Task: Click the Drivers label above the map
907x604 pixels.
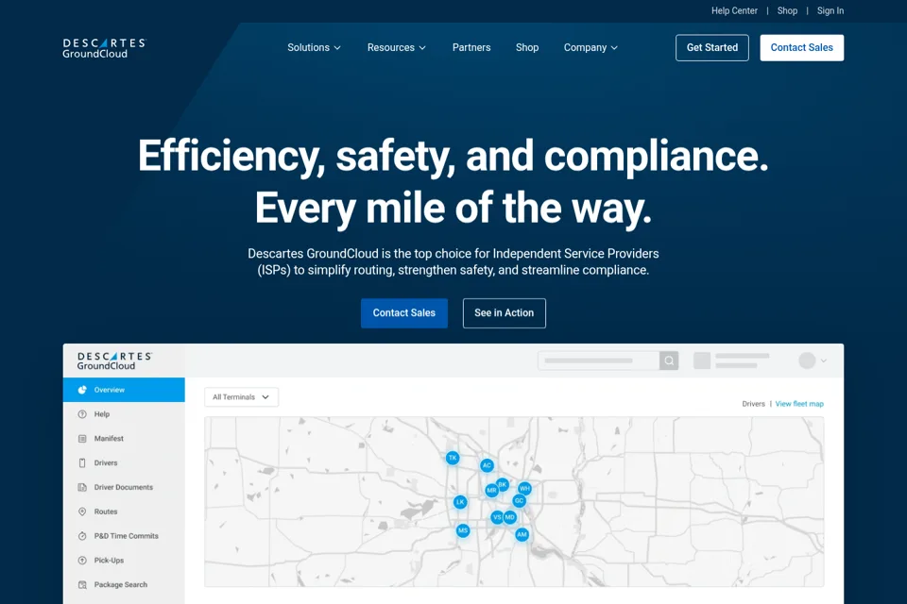Action: pos(753,404)
